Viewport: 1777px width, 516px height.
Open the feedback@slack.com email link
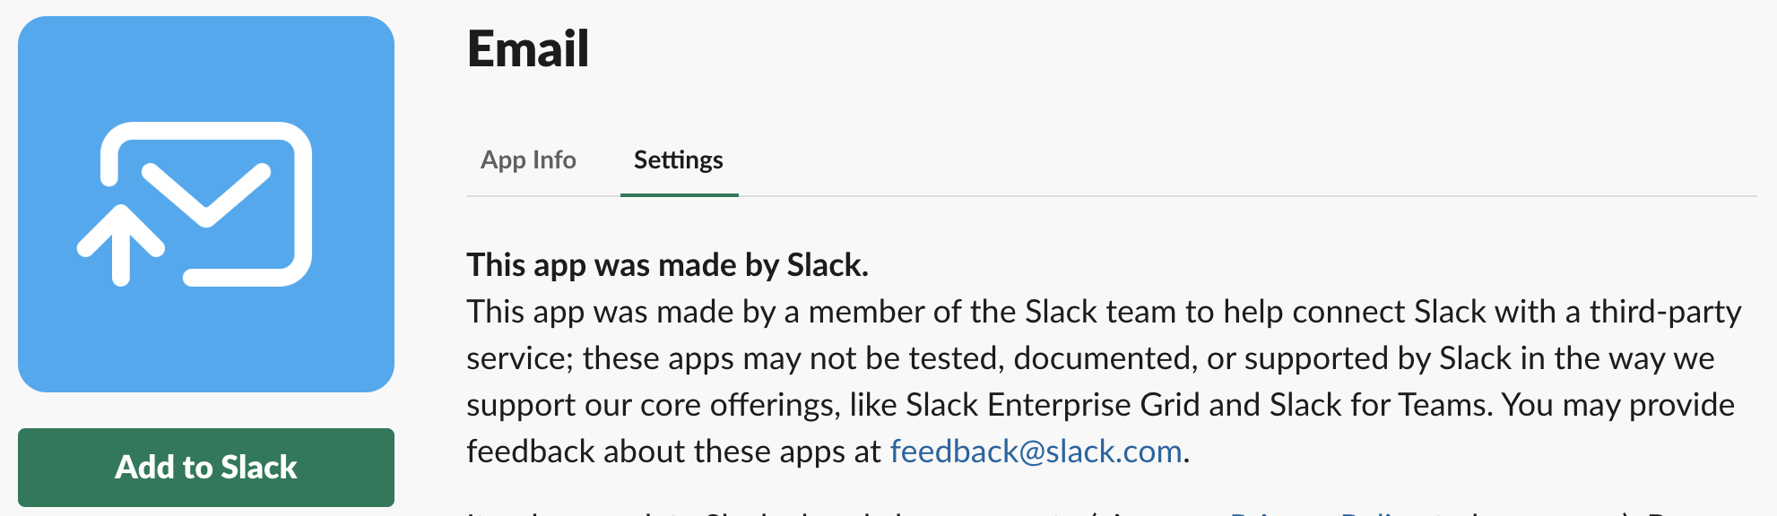click(x=1036, y=451)
